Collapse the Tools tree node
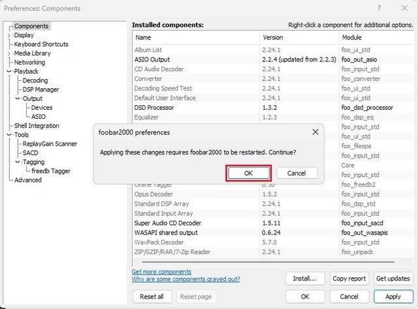Screen dimensions: 418x309 coord(9,135)
